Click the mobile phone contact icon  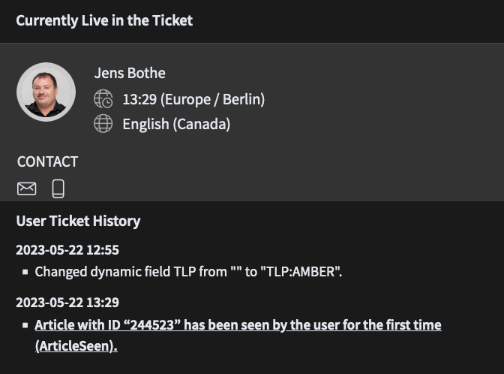pos(58,189)
